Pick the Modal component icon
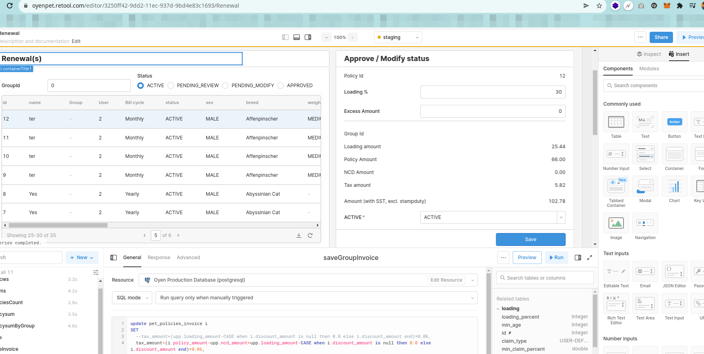The image size is (704, 354). (645, 186)
